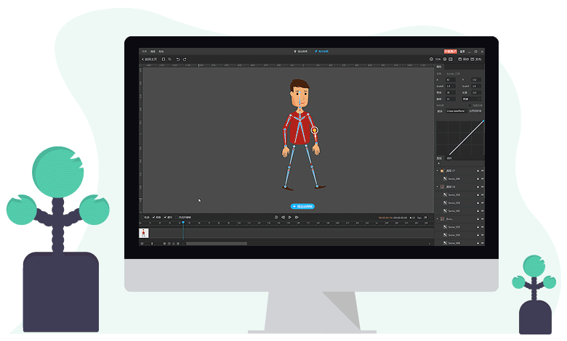The image size is (567, 341).
Task: Hide the bone_158 layer with its eye icon
Action: coord(483,194)
